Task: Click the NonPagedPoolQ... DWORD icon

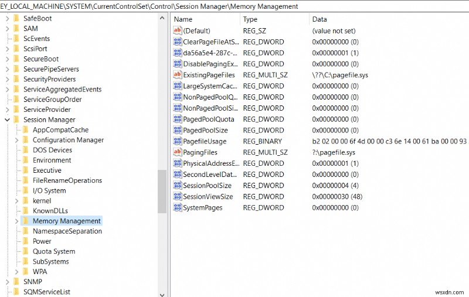Action: click(178, 97)
